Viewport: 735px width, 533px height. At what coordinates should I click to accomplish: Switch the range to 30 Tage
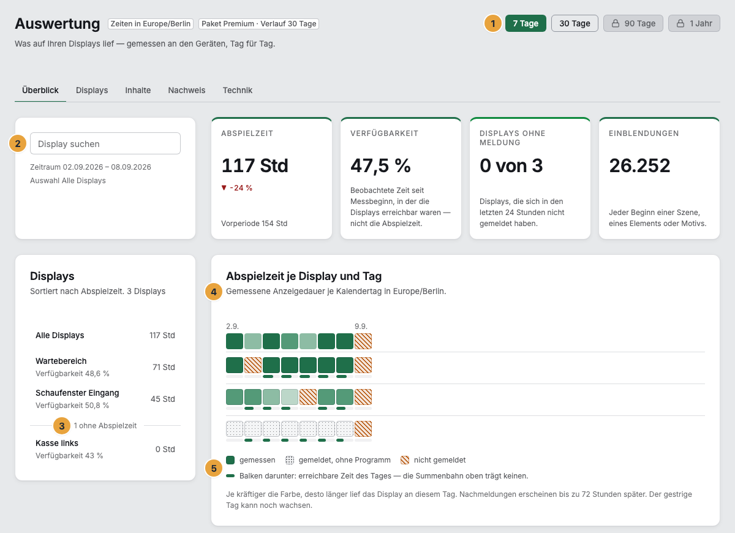click(575, 23)
